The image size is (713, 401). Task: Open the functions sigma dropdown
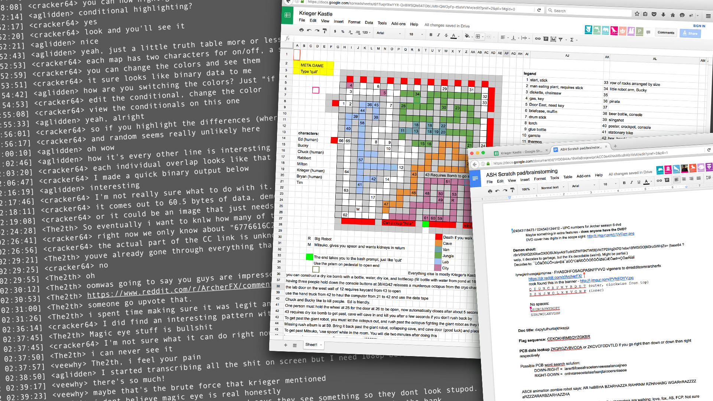[x=573, y=40]
